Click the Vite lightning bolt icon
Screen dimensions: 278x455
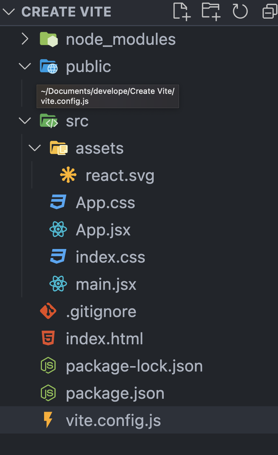[48, 420]
